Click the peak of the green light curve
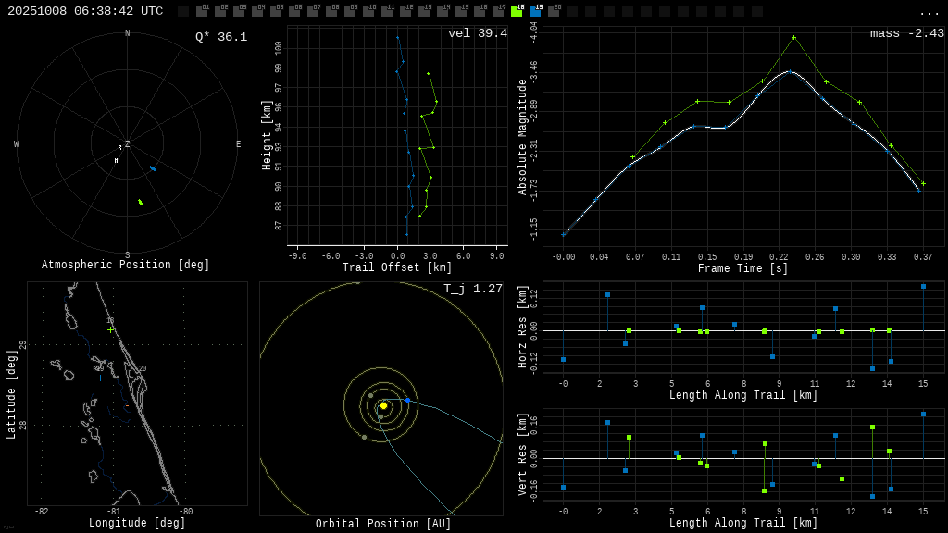Image resolution: width=948 pixels, height=533 pixels. pyautogui.click(x=793, y=38)
